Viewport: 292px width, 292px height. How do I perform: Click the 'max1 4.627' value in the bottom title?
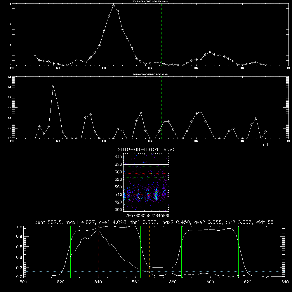coord(81,222)
